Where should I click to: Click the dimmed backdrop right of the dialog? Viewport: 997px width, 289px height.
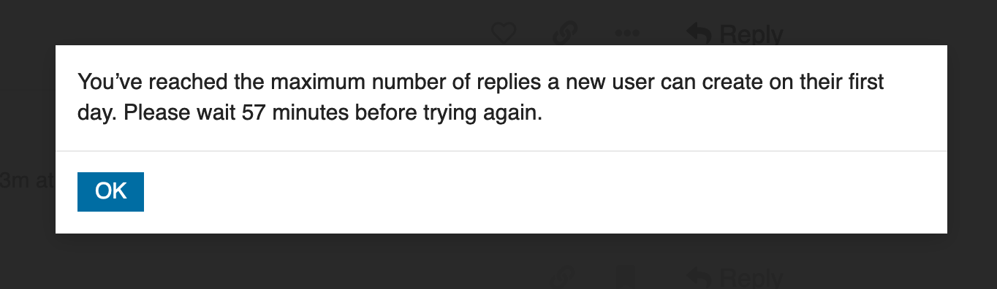click(972, 139)
